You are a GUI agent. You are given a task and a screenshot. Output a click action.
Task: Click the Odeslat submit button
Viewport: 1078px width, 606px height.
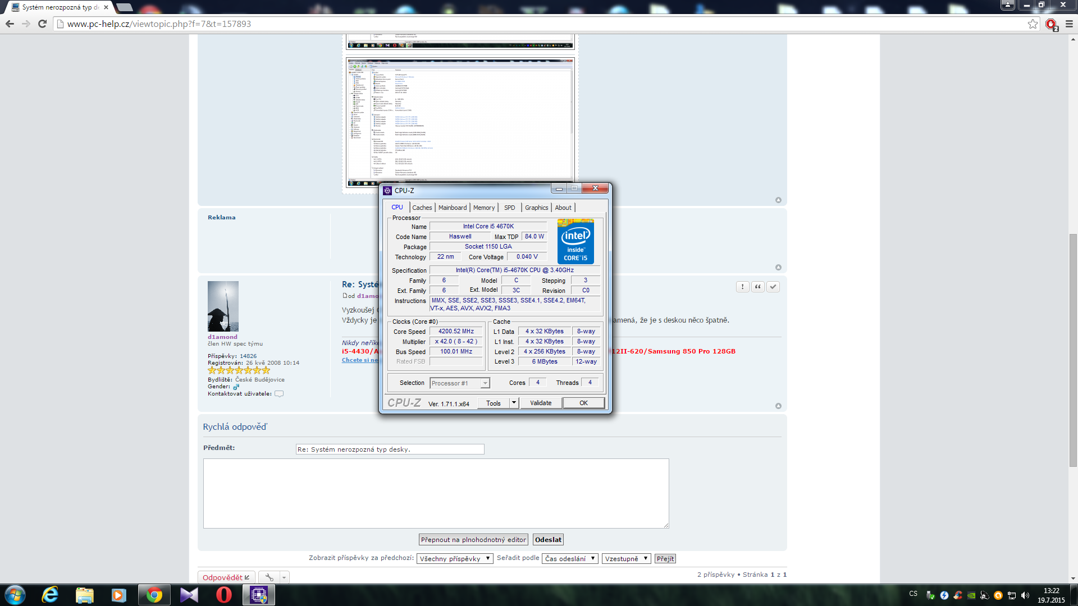[548, 540]
